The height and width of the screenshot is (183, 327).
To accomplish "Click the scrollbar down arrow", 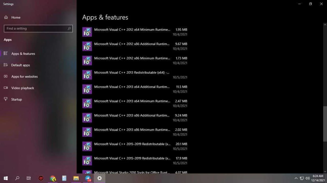I will 325,172.
